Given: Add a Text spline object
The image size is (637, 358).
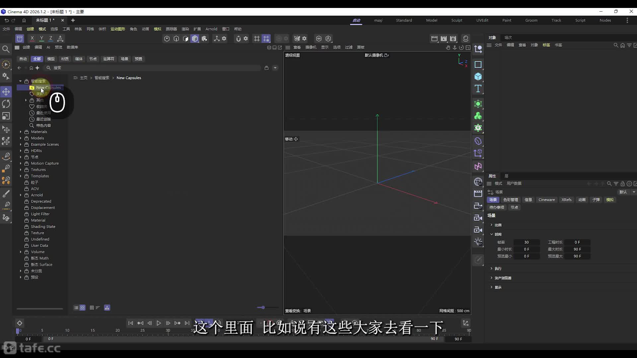Looking at the screenshot, I should [478, 89].
